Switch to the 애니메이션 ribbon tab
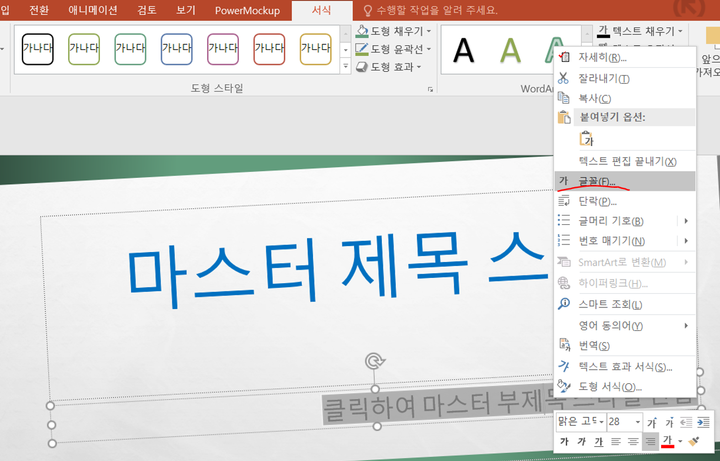The height and width of the screenshot is (461, 720). [x=93, y=10]
